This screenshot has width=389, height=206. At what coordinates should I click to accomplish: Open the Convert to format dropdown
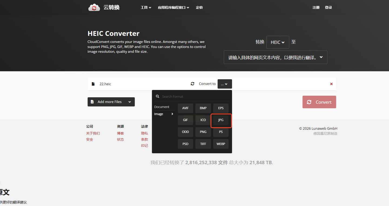point(225,84)
